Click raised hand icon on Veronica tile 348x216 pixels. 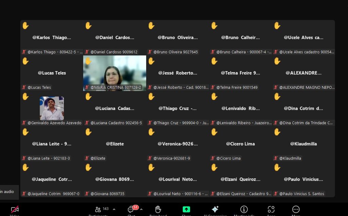[151, 132]
